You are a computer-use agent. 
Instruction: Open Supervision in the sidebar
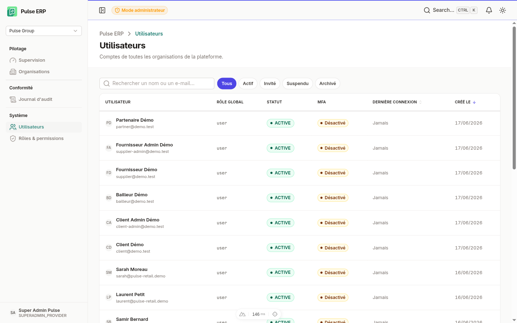(x=44, y=60)
